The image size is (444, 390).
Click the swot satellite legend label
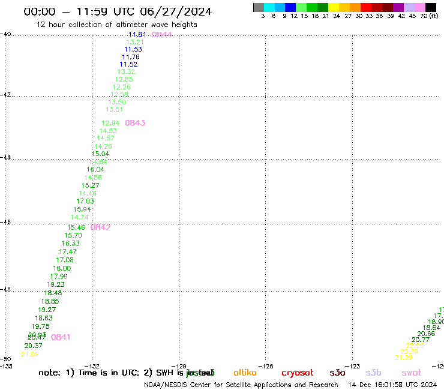tap(412, 373)
